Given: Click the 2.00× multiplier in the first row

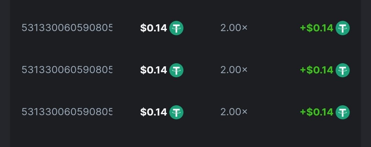Looking at the screenshot, I should point(234,28).
